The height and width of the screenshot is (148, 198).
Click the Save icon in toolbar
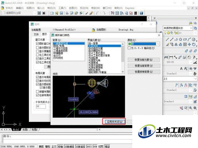61,13
